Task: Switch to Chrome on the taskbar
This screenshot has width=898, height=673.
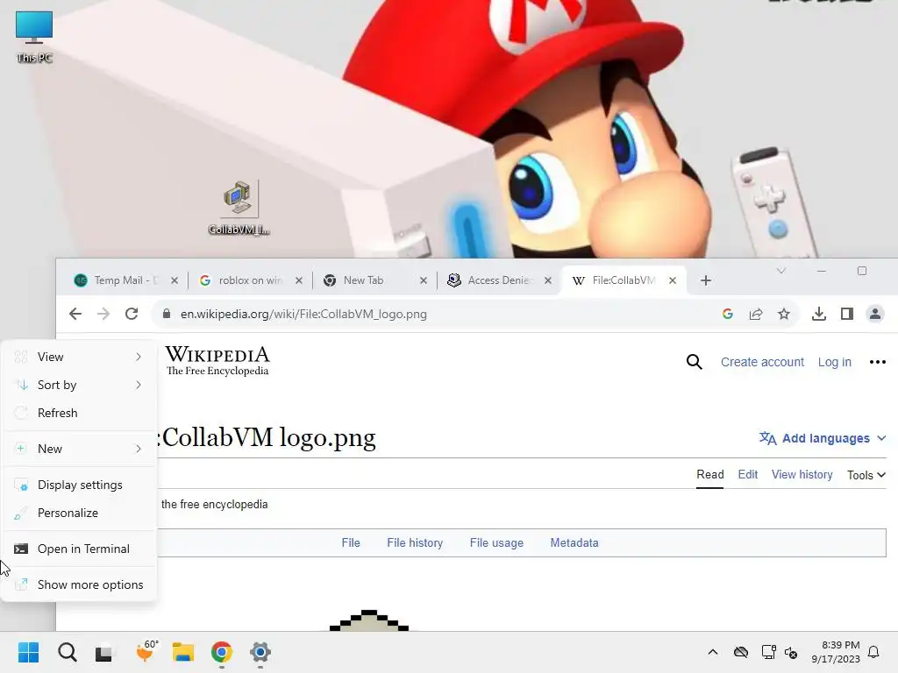Action: coord(222,652)
